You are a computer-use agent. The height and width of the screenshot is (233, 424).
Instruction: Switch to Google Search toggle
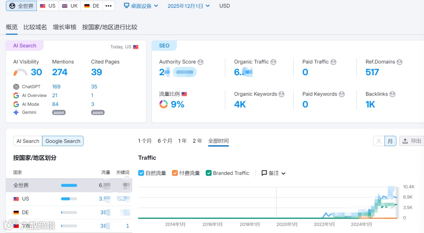(63, 141)
